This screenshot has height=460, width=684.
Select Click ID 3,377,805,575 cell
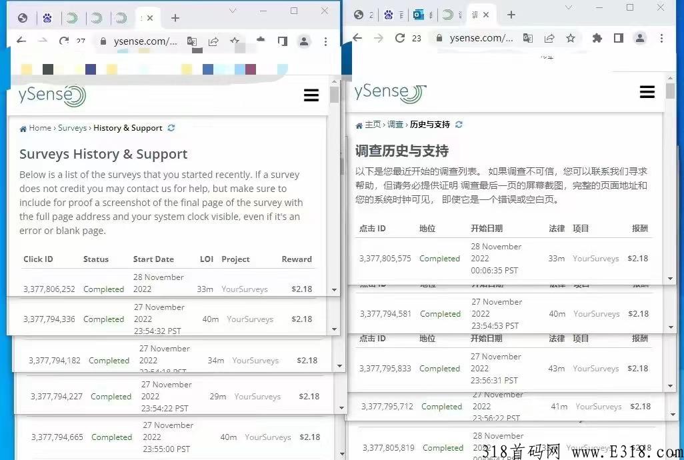point(385,259)
